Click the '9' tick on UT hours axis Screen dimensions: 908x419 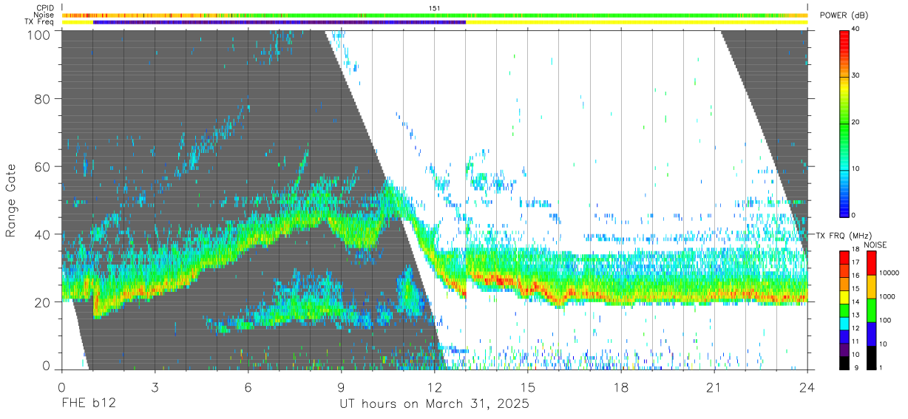click(x=341, y=386)
